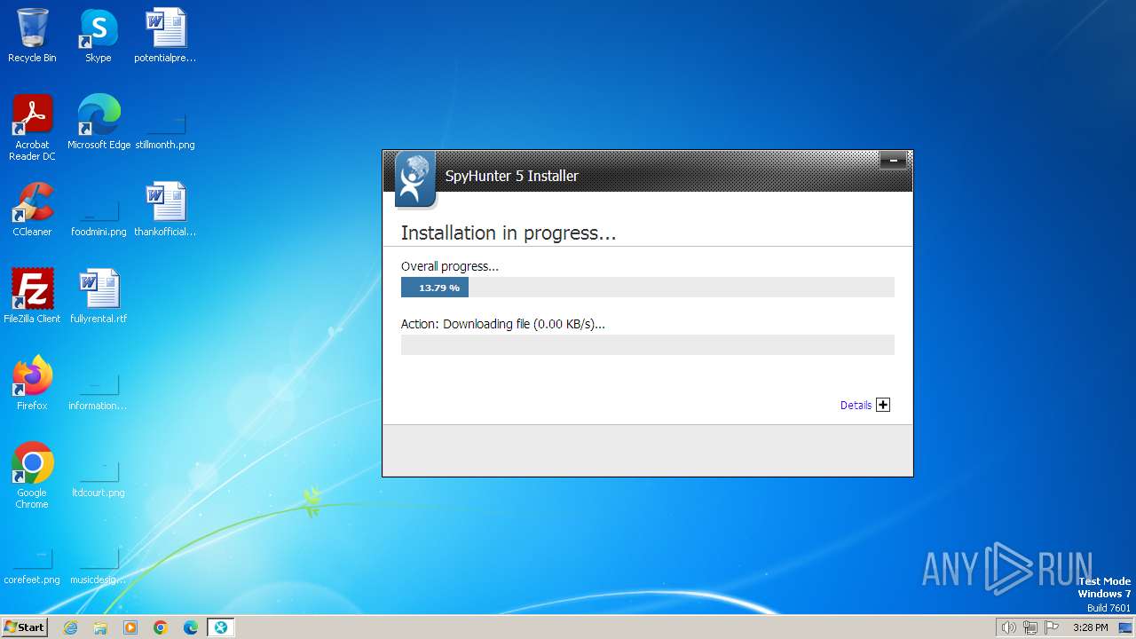Select the 'Action: Downloading file' status text

[x=503, y=324]
